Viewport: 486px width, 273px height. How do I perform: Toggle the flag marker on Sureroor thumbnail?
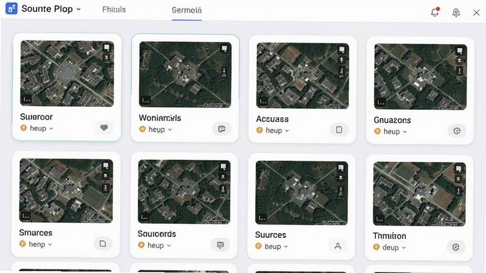pos(107,47)
